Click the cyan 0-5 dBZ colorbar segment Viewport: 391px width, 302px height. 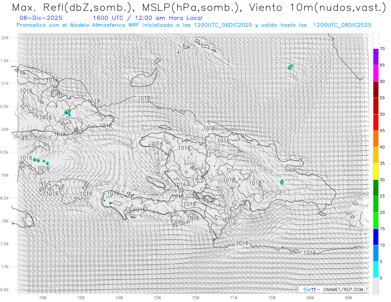pos(376,269)
